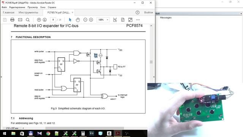
Task: Click the 'FUNCTIONAL DESCRIPTION' heading
Action: 33,37
